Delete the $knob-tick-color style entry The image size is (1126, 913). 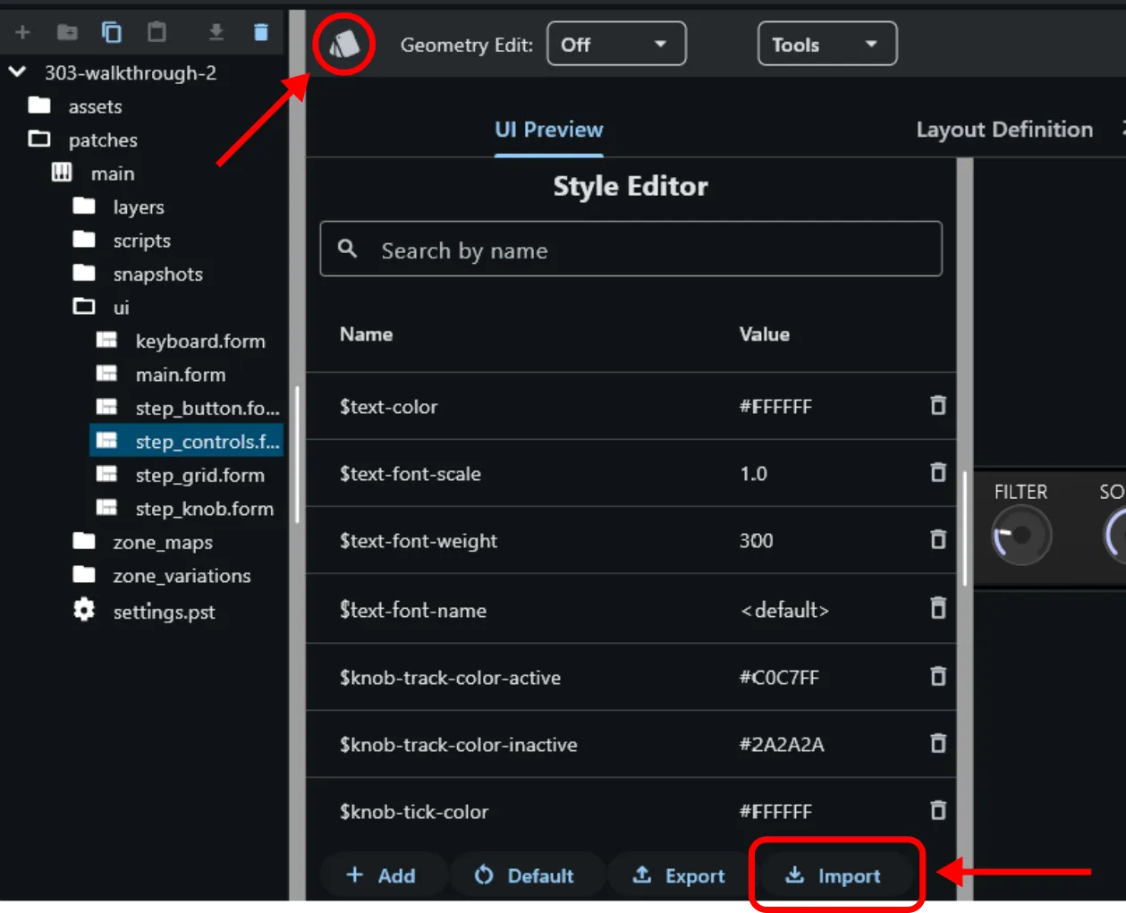click(x=937, y=810)
